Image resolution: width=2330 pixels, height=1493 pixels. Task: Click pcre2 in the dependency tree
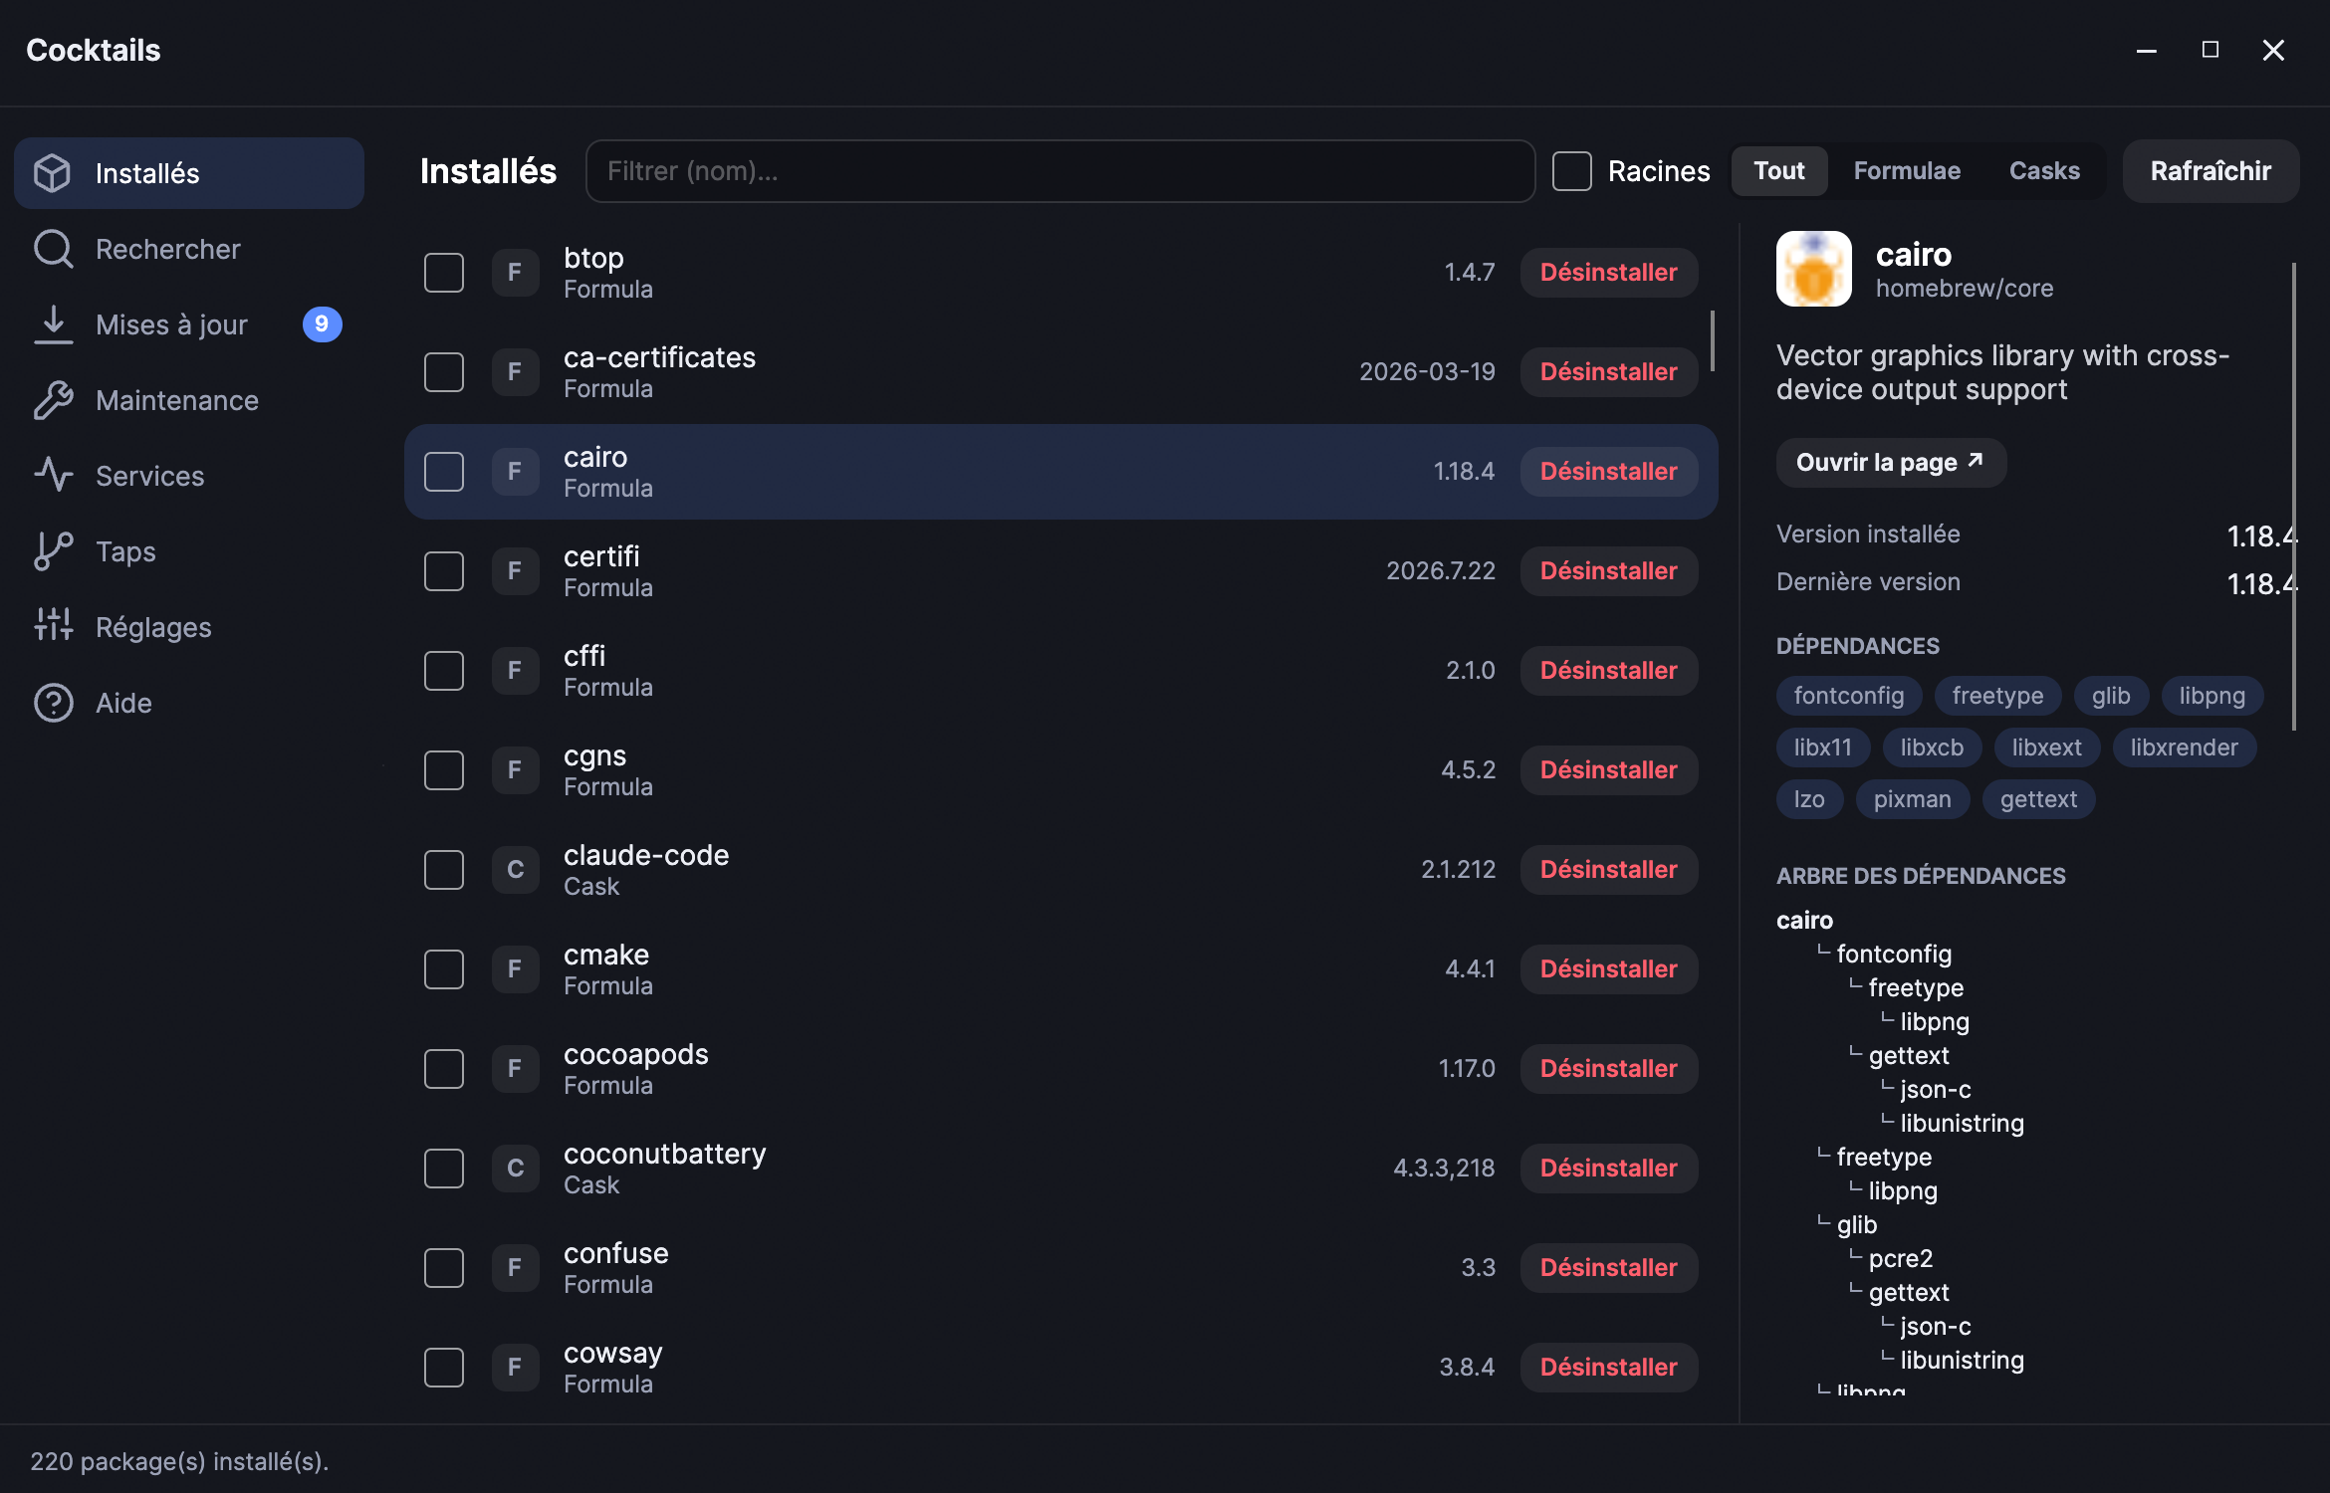1901,1259
